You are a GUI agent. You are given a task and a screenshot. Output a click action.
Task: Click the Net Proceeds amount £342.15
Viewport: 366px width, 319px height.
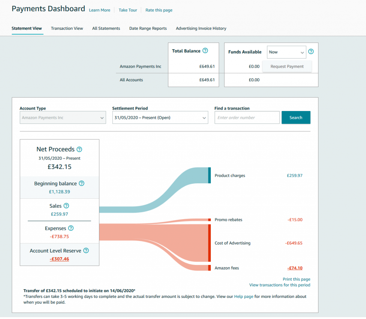(x=60, y=167)
